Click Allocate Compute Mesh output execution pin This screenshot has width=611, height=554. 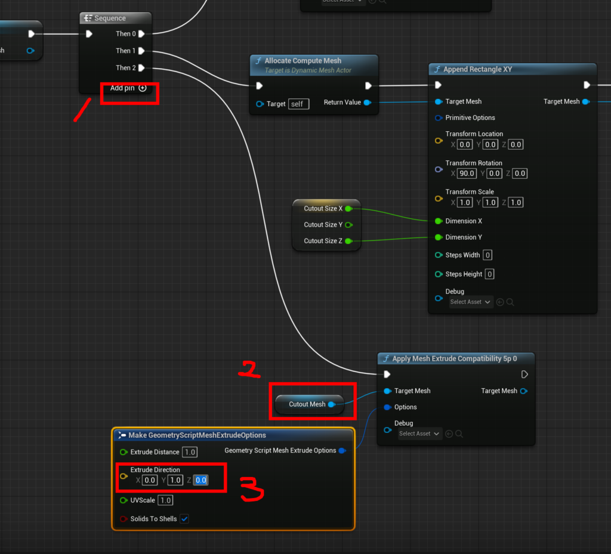368,86
